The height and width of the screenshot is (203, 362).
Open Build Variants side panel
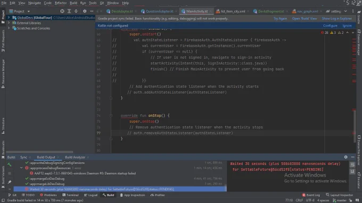point(3,177)
